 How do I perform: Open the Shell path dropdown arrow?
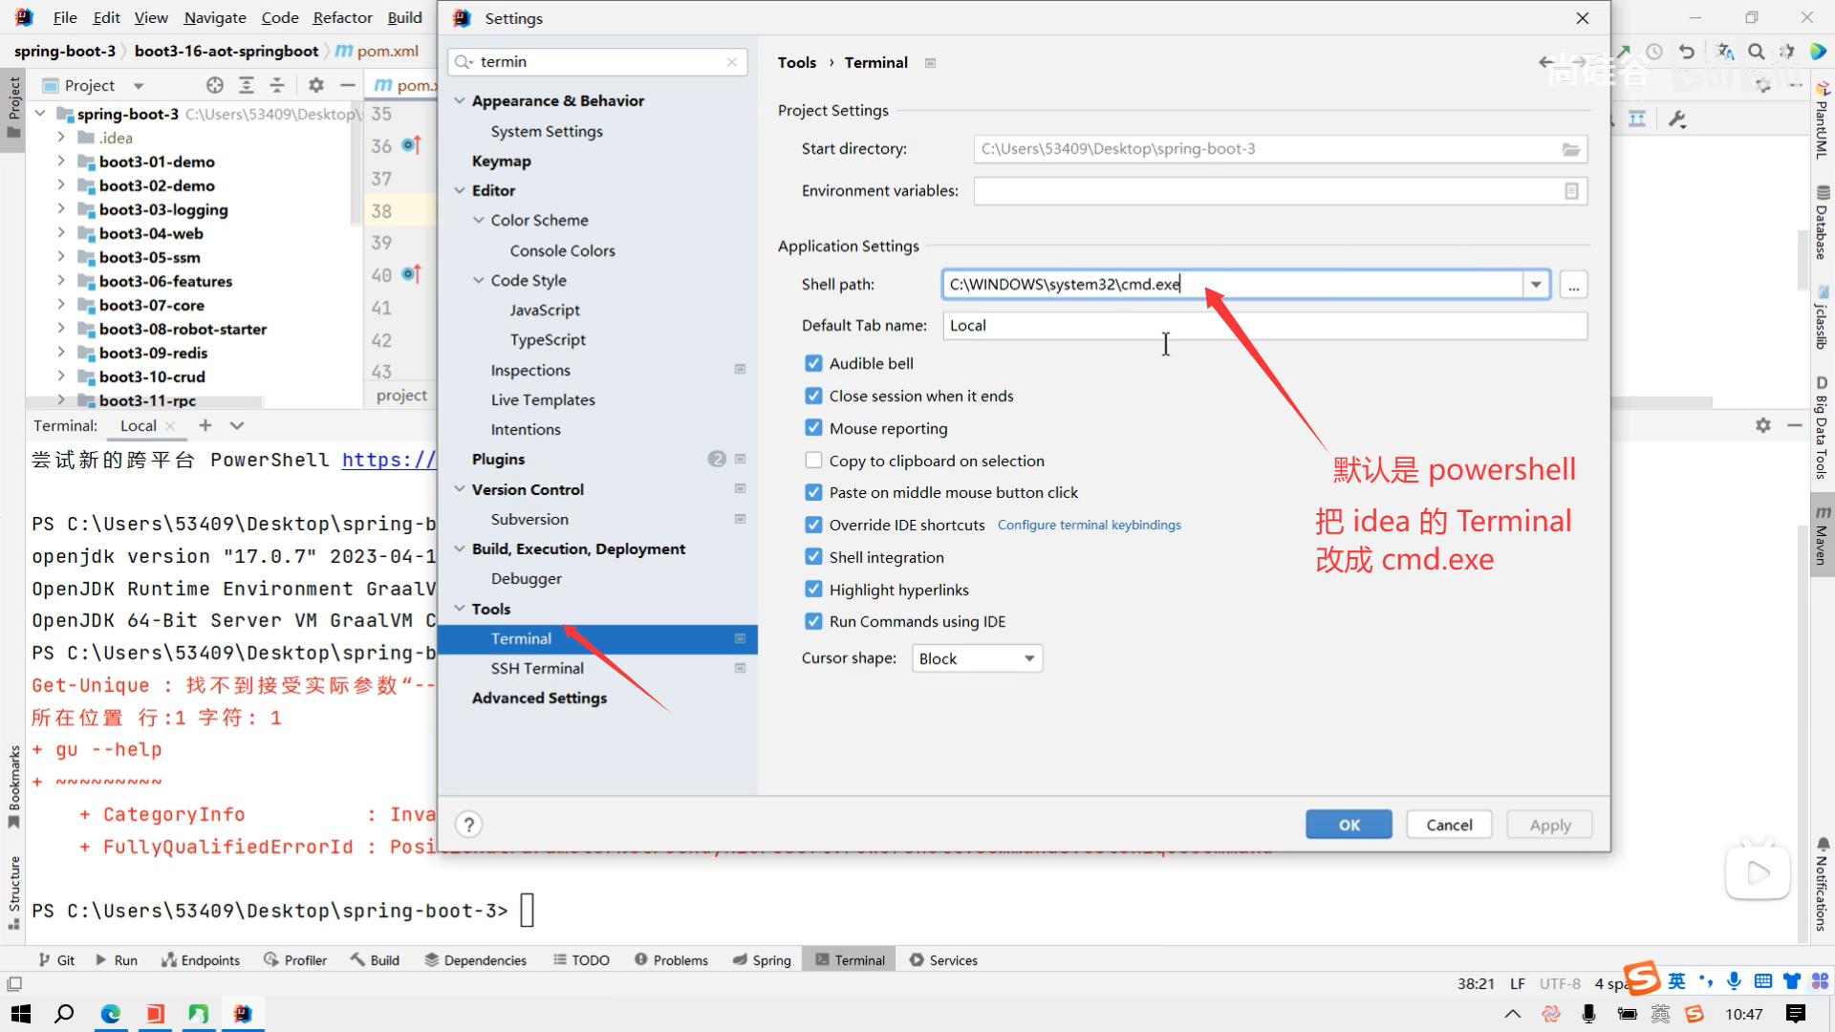[1536, 285]
